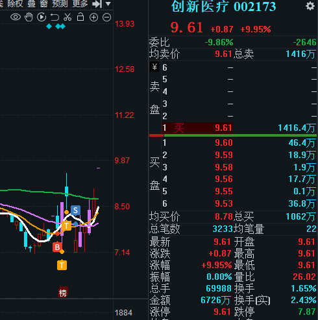
Task: Open the 预测 forecast menu item
Action: pos(60,4)
